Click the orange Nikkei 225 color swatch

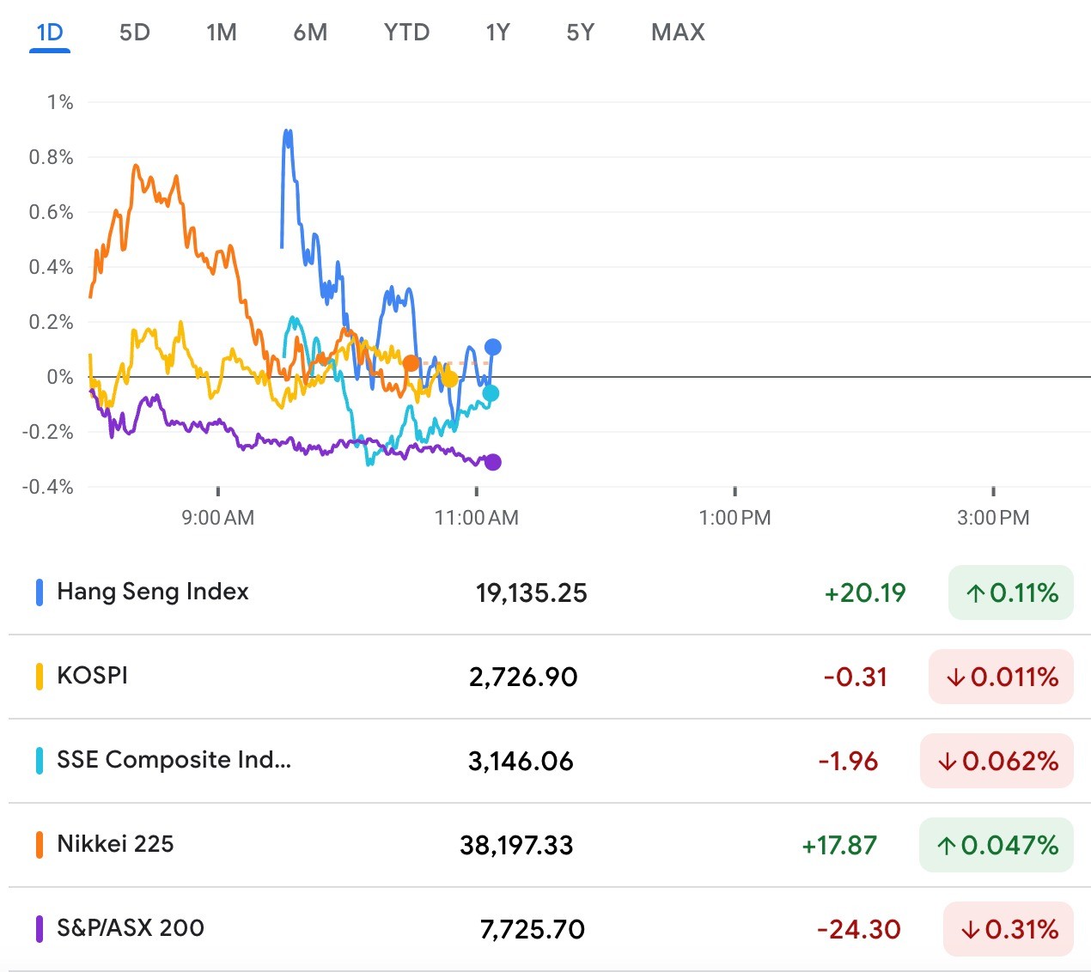click(40, 845)
